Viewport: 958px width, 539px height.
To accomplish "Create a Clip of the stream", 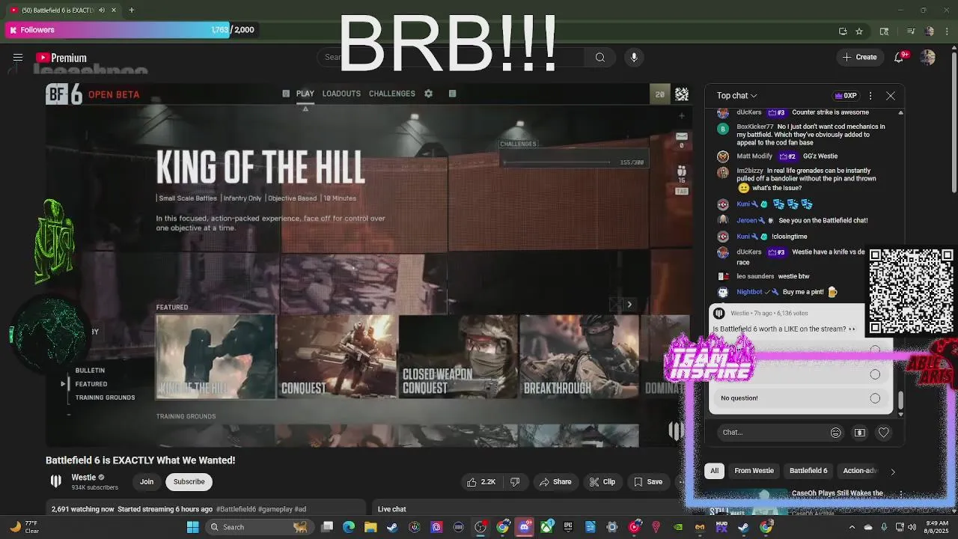I will tap(602, 482).
